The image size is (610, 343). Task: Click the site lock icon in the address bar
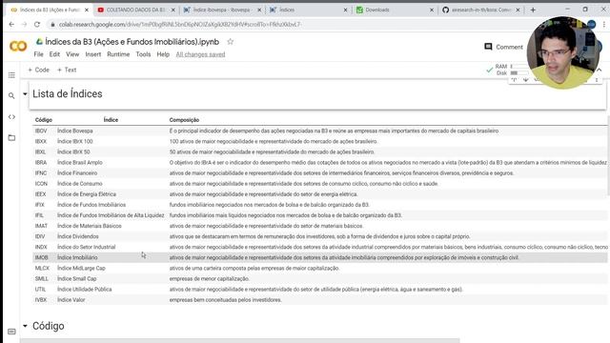(52, 24)
